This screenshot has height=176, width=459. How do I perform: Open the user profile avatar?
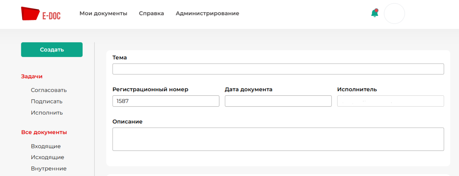[x=394, y=13]
